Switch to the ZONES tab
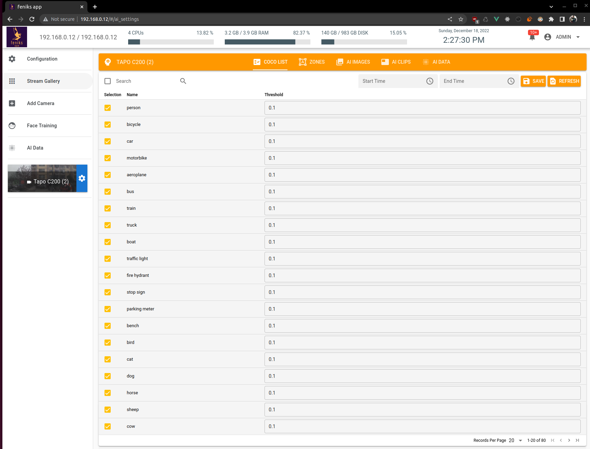Image resolution: width=590 pixels, height=449 pixels. click(x=312, y=62)
